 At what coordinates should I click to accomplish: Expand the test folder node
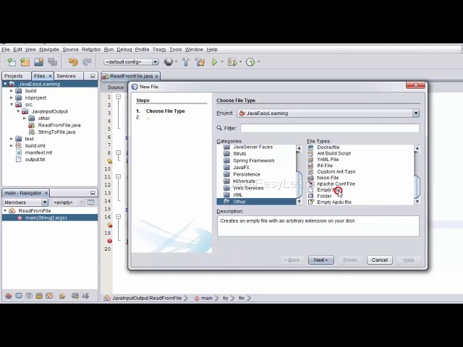12,139
